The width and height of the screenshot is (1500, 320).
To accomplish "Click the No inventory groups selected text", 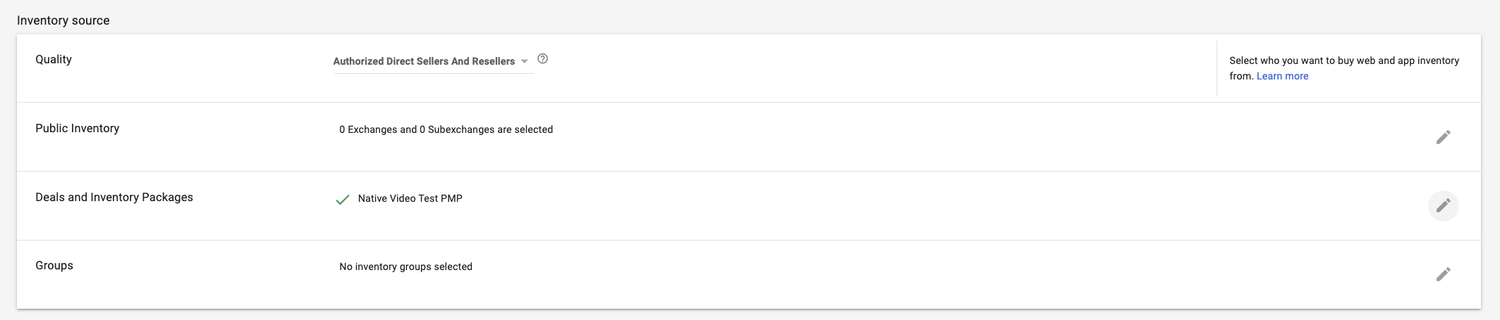I will click(x=406, y=267).
